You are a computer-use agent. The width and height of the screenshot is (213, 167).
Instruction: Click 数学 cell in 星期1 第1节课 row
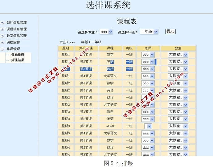coord(110,55)
